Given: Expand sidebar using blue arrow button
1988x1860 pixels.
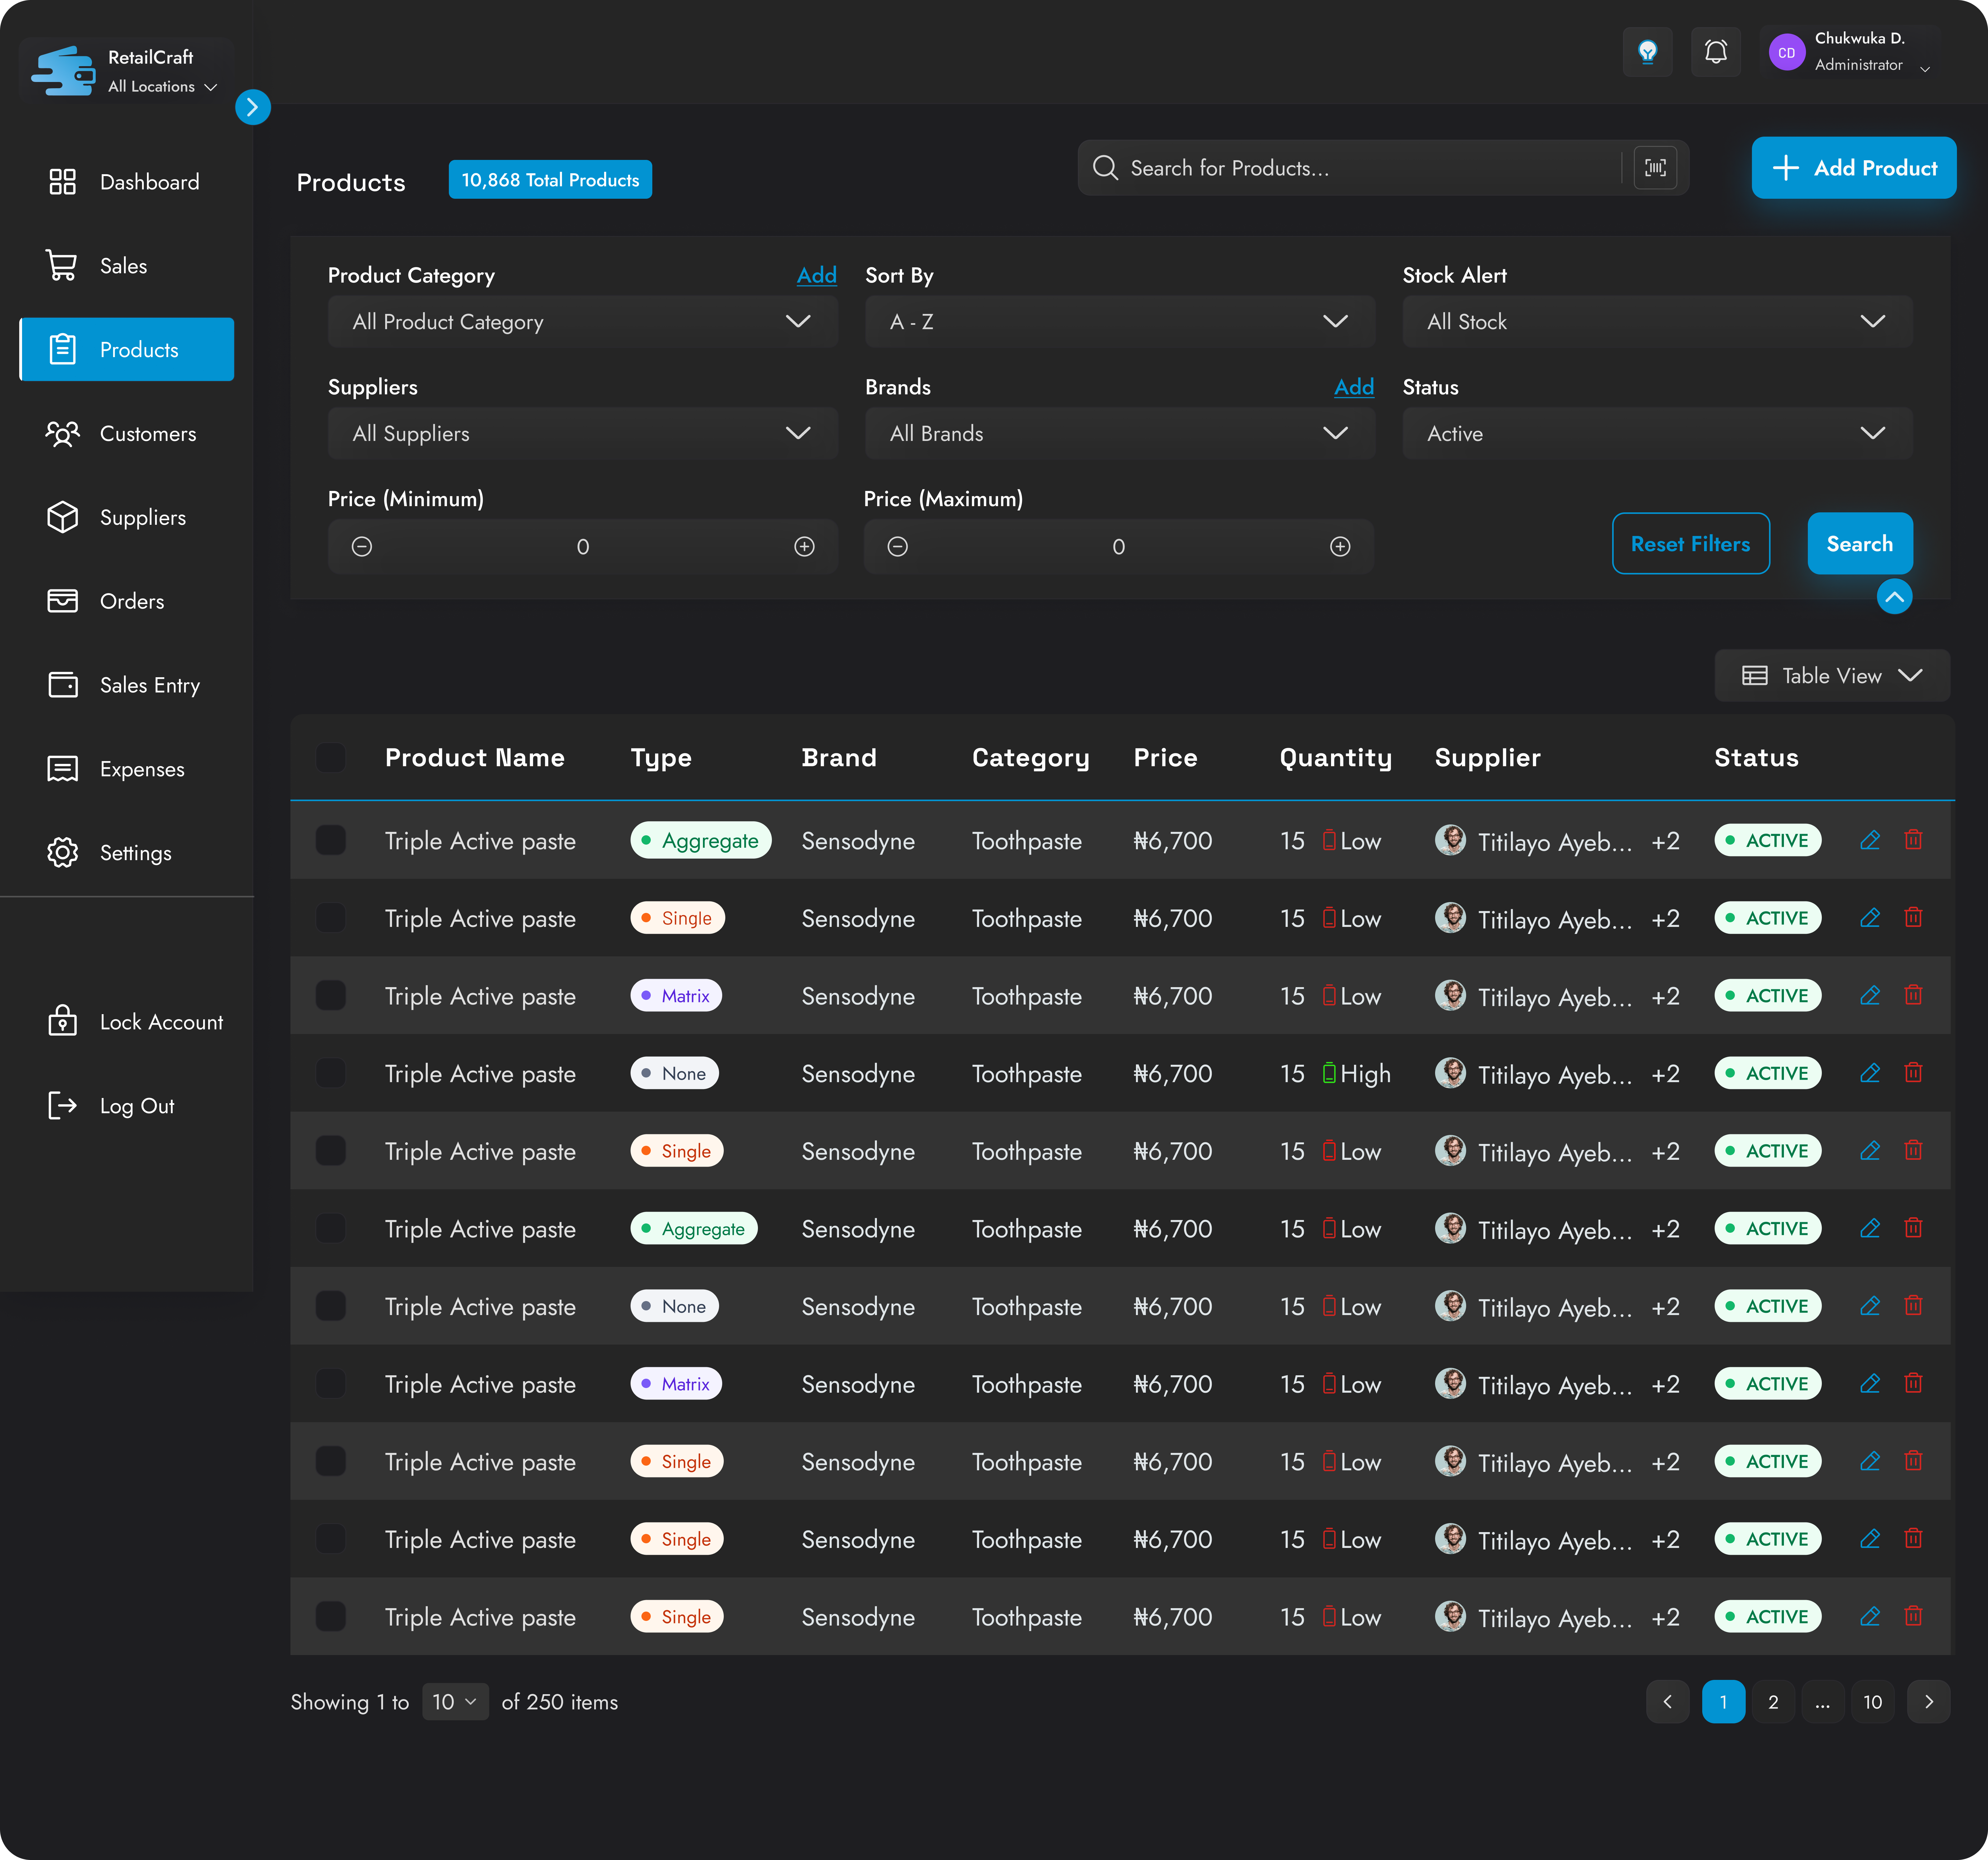Looking at the screenshot, I should 253,107.
